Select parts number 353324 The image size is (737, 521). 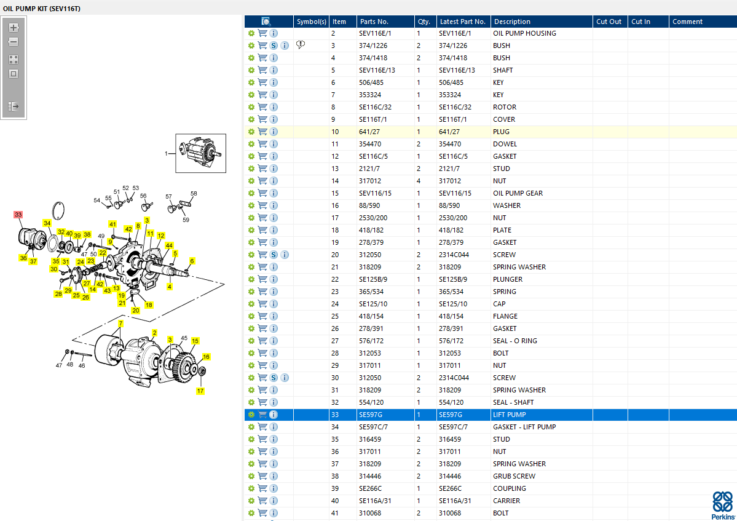370,95
